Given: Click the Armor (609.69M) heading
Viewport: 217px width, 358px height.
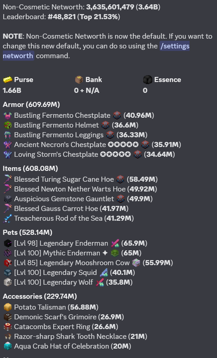Looking at the screenshot, I should coord(31,104).
